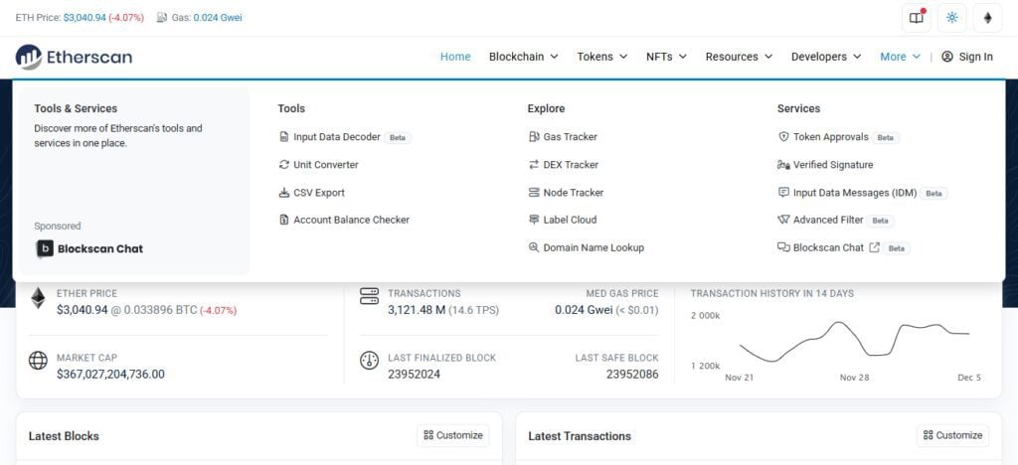Expand the Blockchain dropdown menu
Image resolution: width=1018 pixels, height=465 pixels.
523,57
